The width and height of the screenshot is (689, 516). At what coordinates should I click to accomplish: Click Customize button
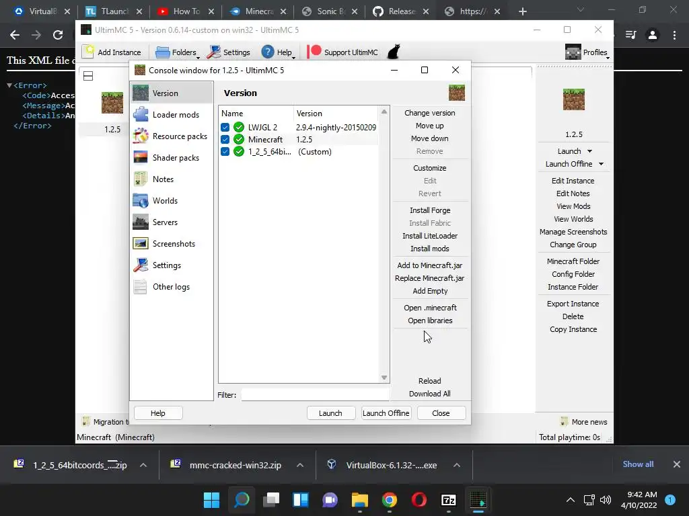pyautogui.click(x=430, y=168)
